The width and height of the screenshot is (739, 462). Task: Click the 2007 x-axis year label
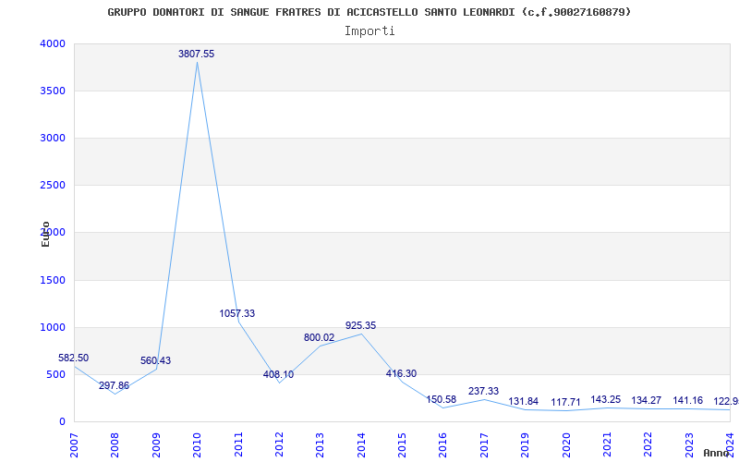click(x=74, y=444)
